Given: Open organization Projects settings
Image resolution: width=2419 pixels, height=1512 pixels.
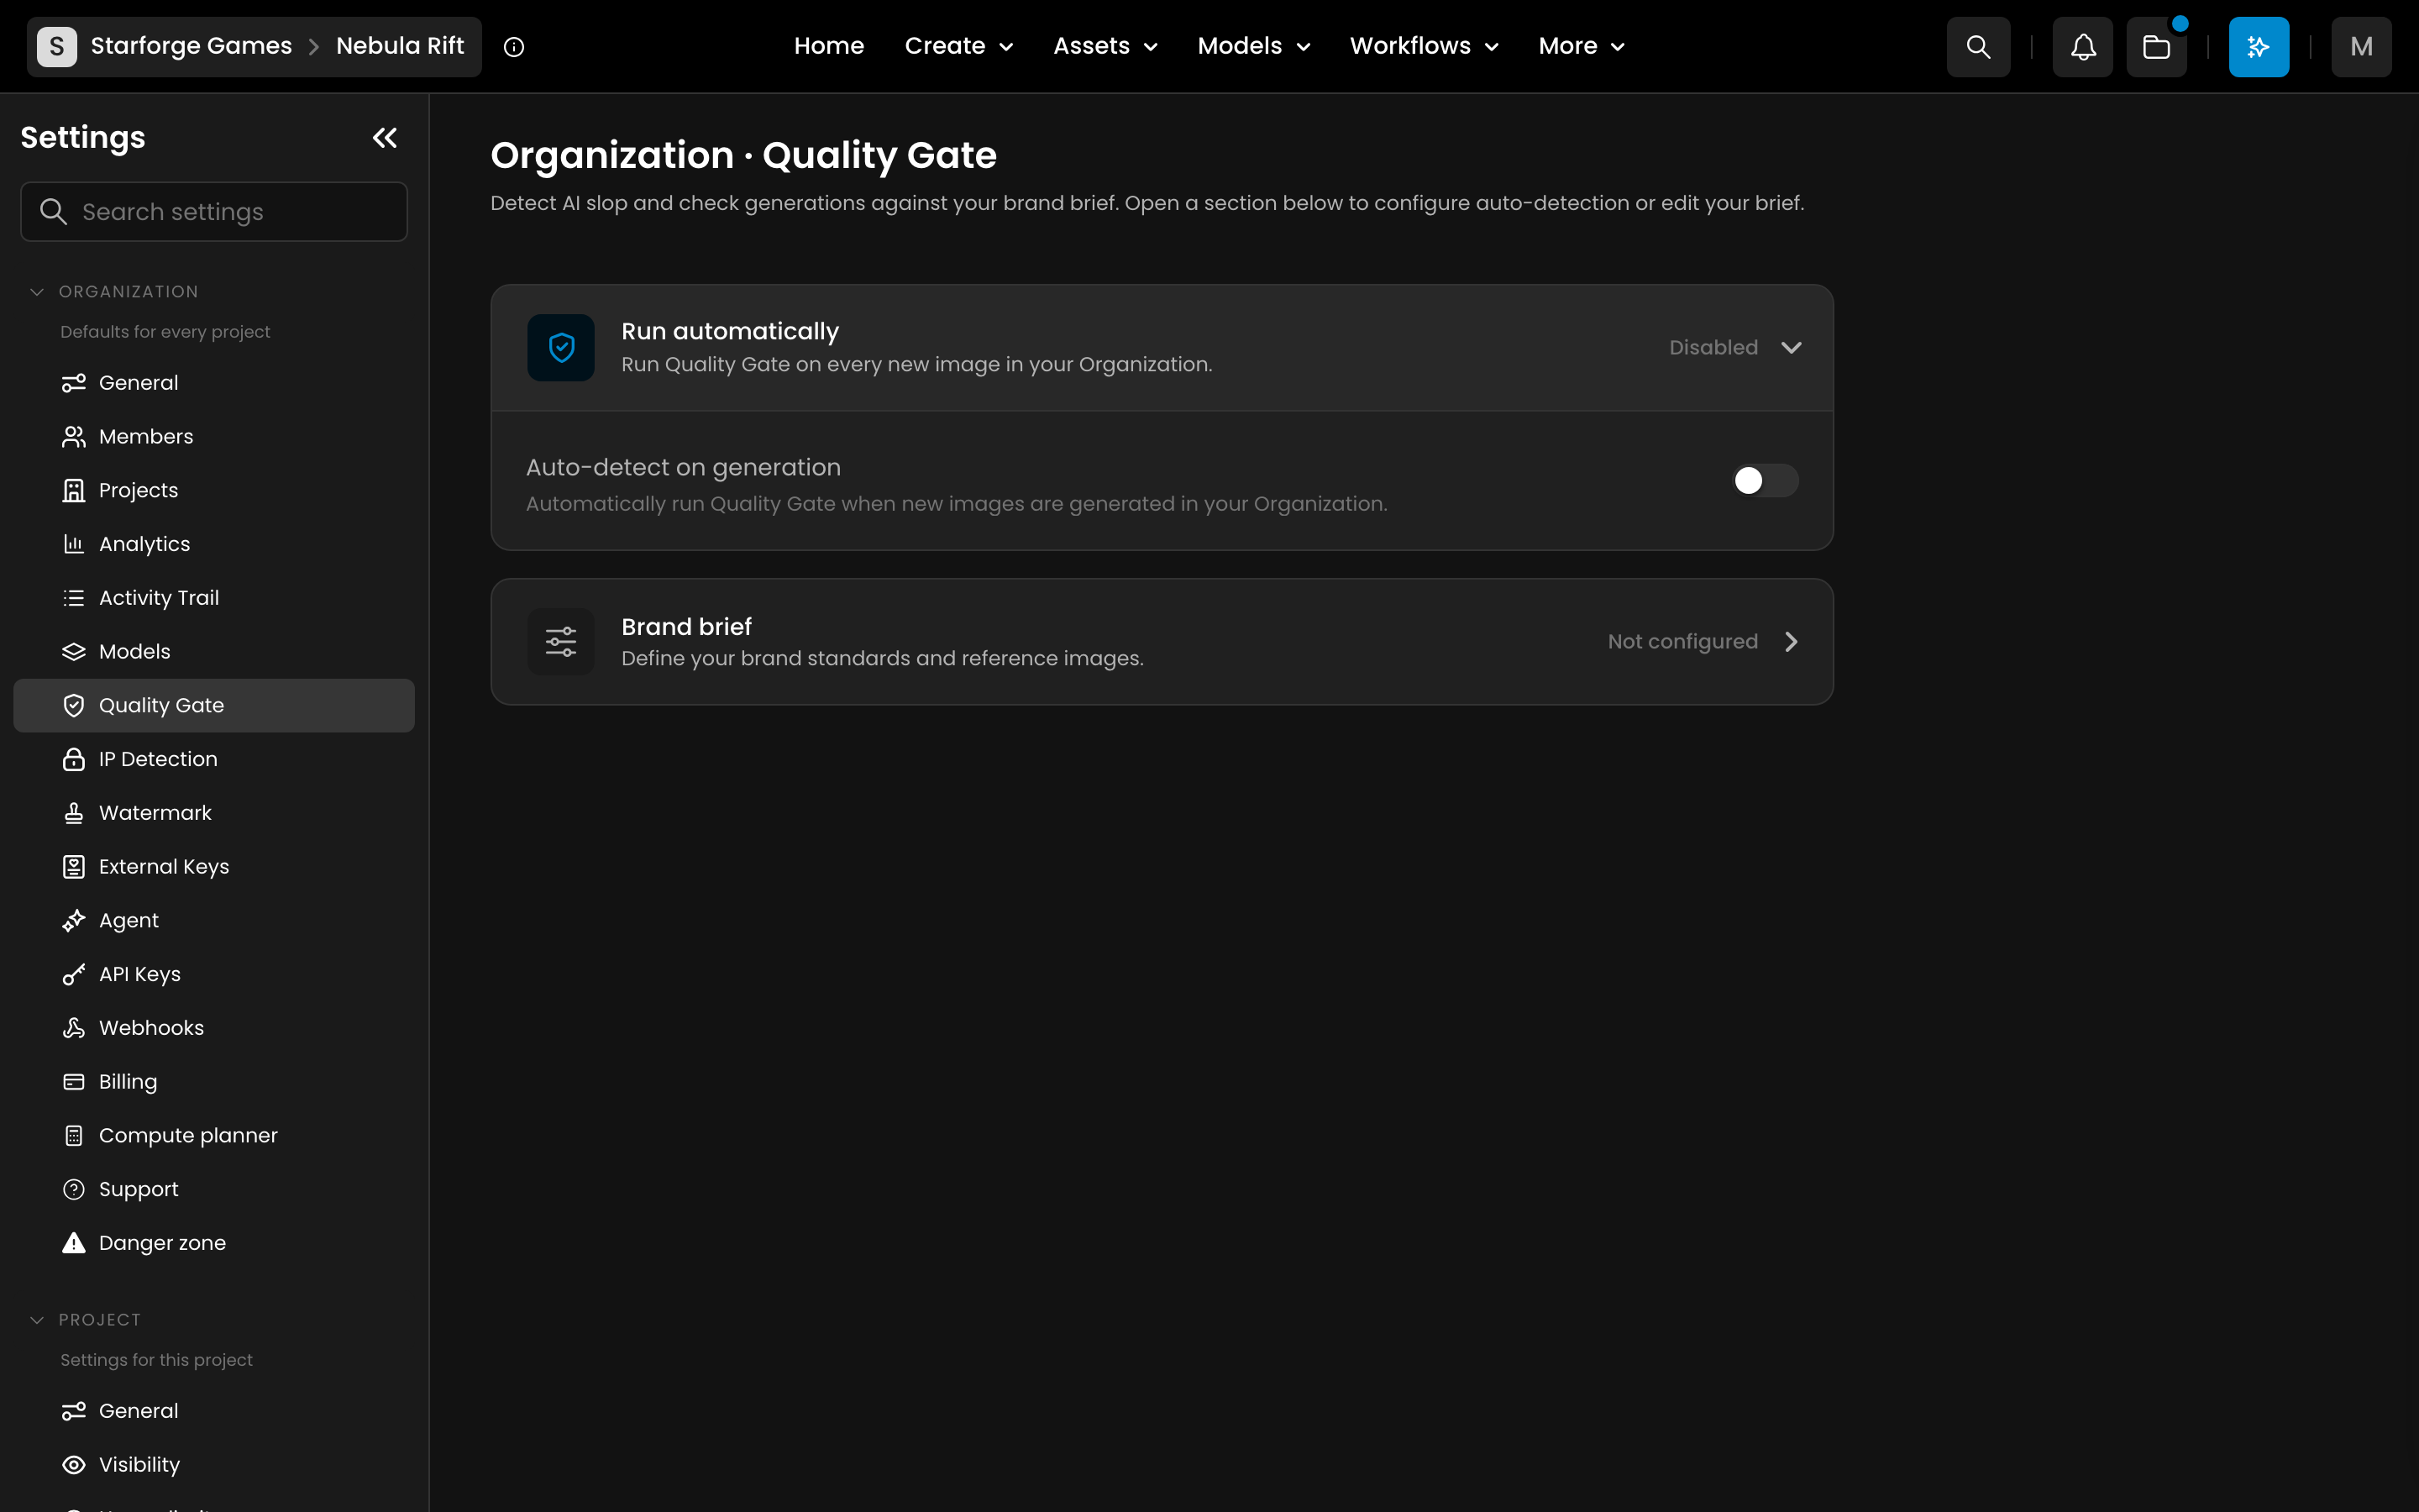Looking at the screenshot, I should point(214,490).
